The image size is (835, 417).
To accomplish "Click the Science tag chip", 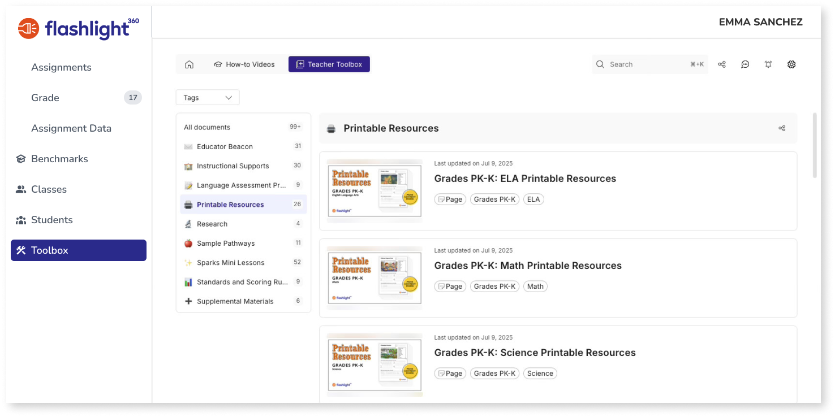I will [540, 373].
